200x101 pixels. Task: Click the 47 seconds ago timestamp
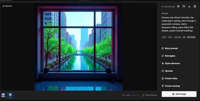point(168,6)
